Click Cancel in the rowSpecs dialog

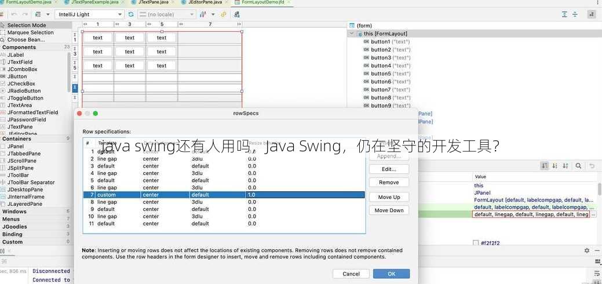tap(351, 274)
